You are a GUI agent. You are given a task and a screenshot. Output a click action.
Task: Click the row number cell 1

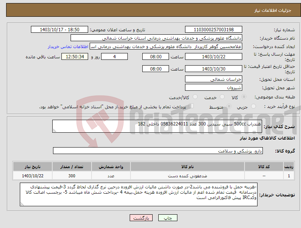click(x=289, y=176)
